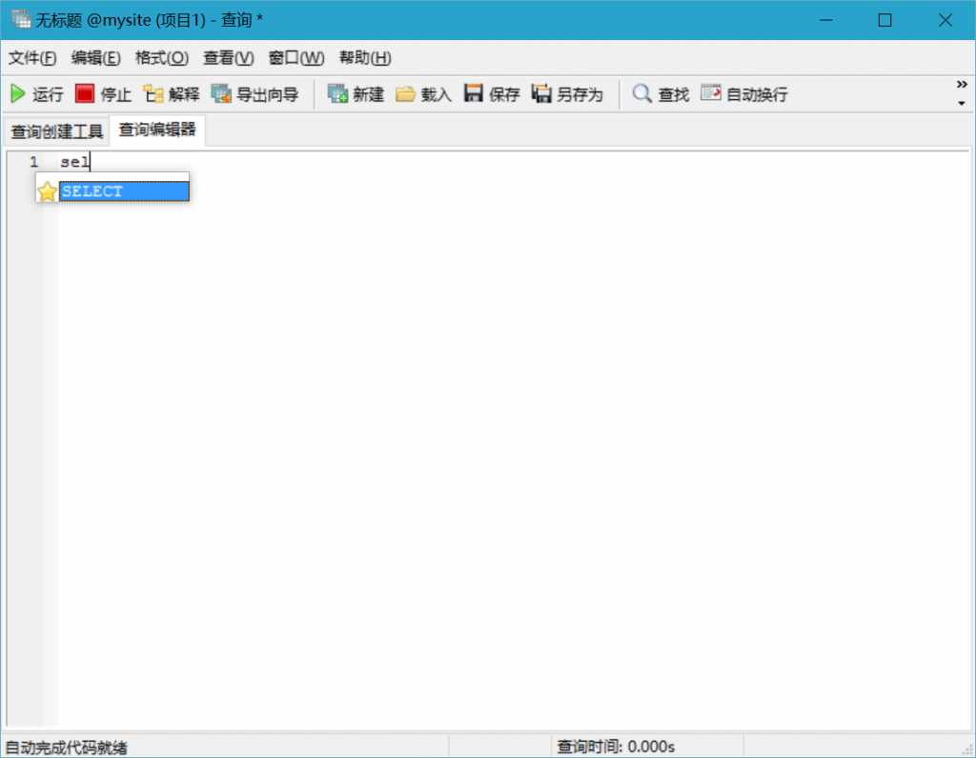This screenshot has width=976, height=758.
Task: Click the Explain (解释) toolbar icon
Action: click(x=153, y=94)
